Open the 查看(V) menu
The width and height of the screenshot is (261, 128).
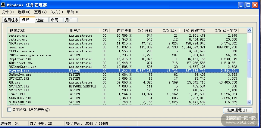40,12
